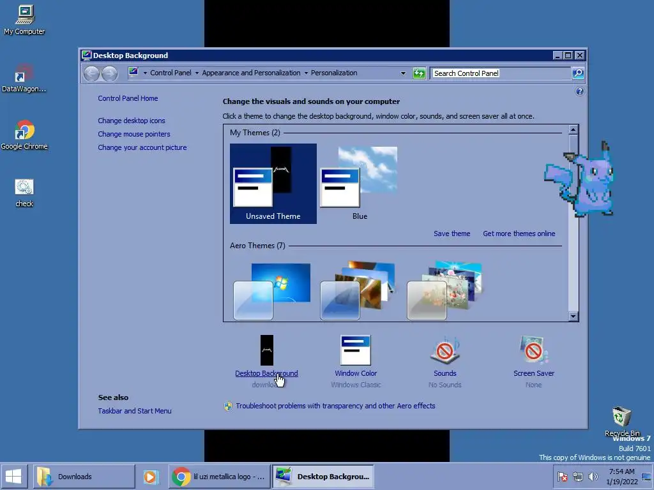The width and height of the screenshot is (654, 490).
Task: Open the network tray icon
Action: pyautogui.click(x=577, y=476)
